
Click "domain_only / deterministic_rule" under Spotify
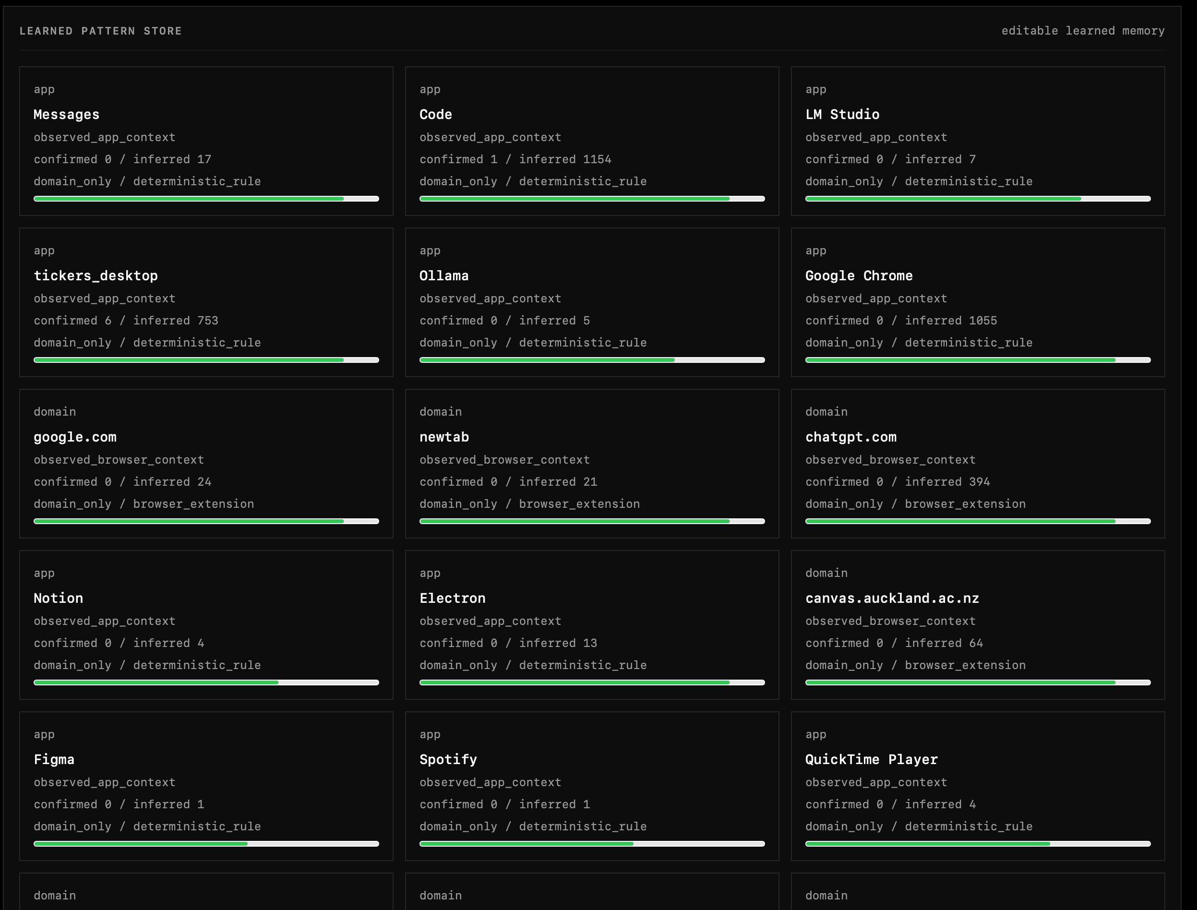[x=533, y=826]
